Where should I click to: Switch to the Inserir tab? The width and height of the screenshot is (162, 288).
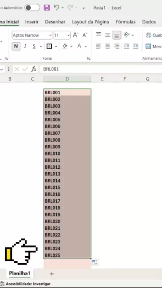(32, 22)
